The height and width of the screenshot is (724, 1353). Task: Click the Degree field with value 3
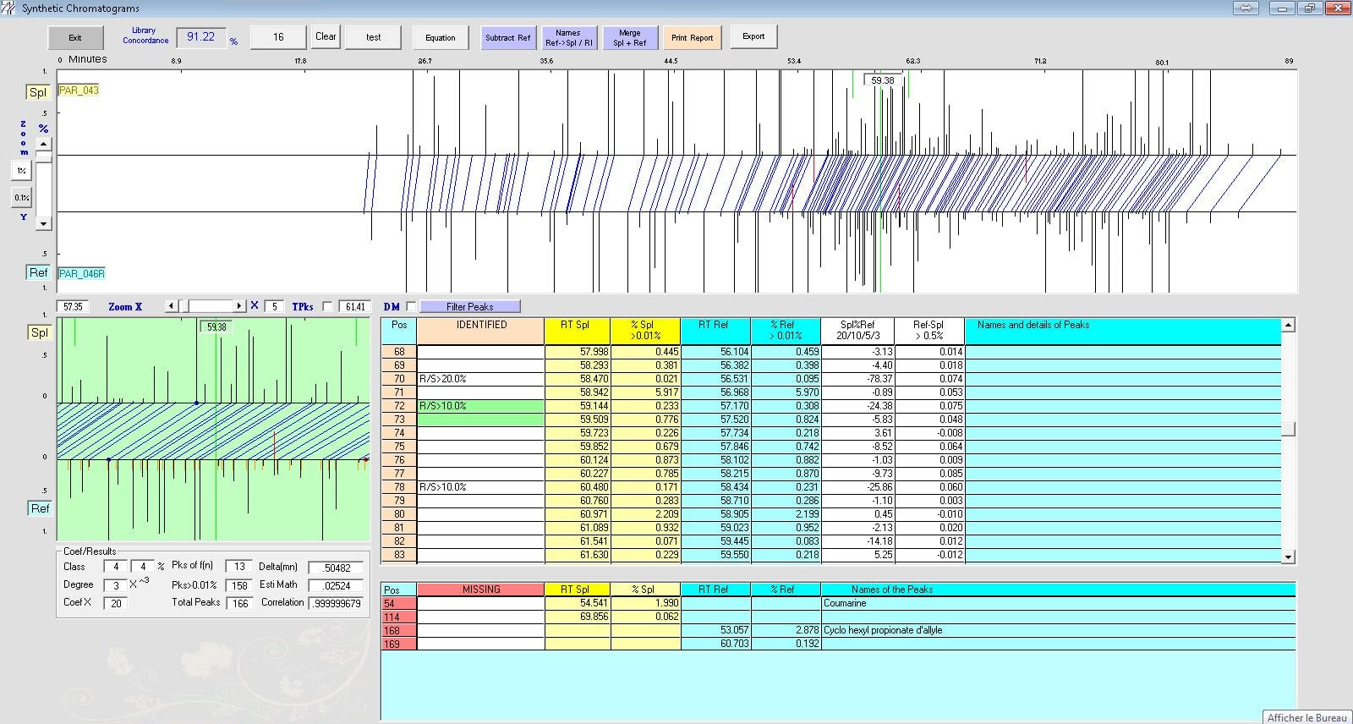[116, 584]
